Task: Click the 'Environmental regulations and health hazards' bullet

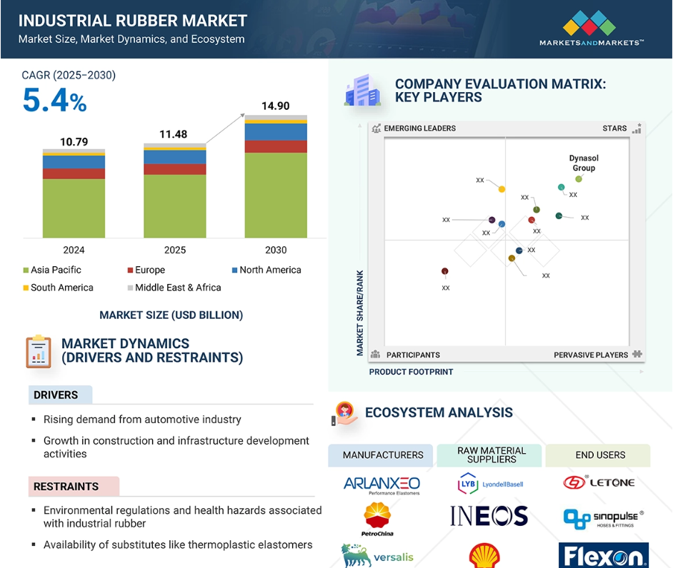Action: [182, 517]
